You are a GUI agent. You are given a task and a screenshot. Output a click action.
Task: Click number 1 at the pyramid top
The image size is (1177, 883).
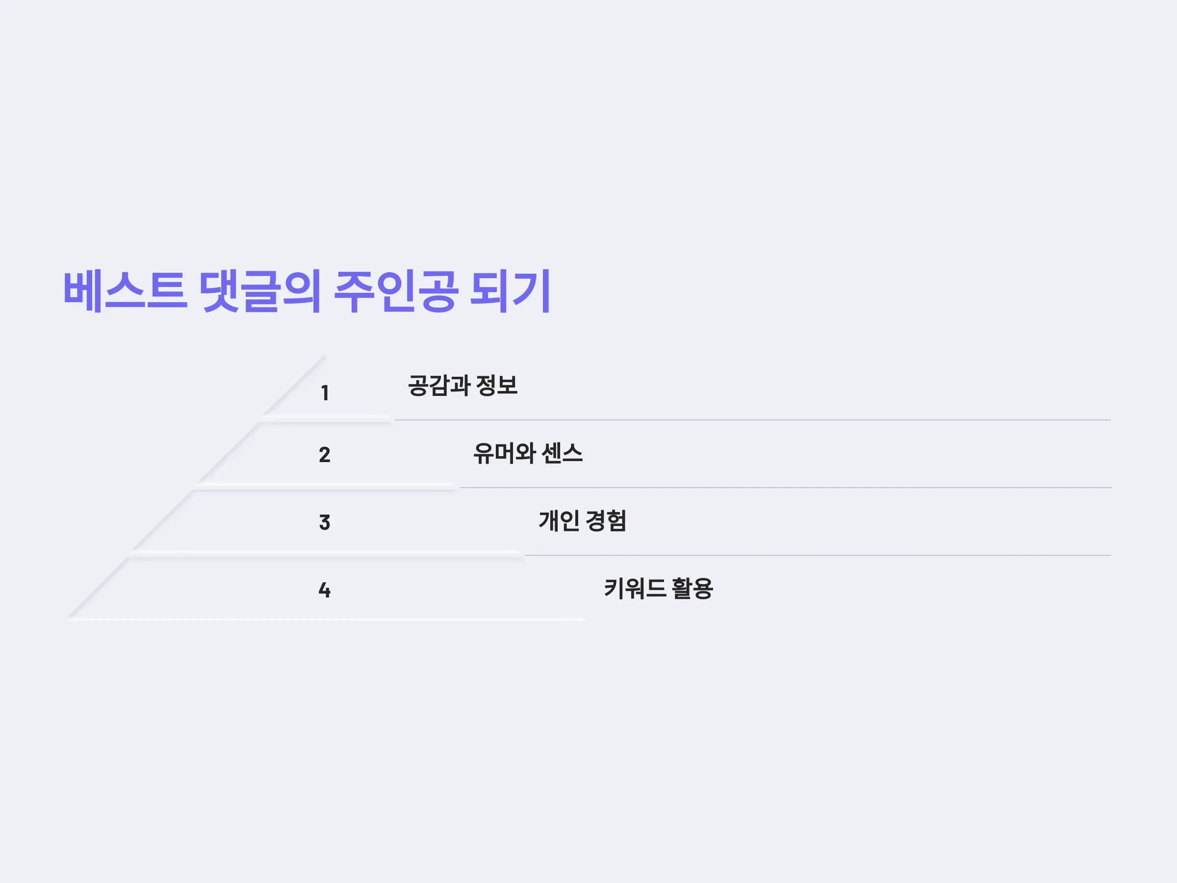pos(325,393)
